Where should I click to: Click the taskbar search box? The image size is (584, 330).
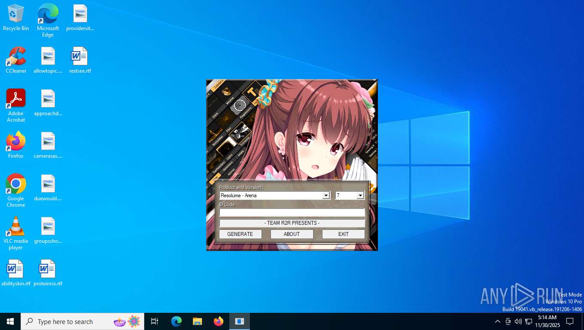[82, 321]
